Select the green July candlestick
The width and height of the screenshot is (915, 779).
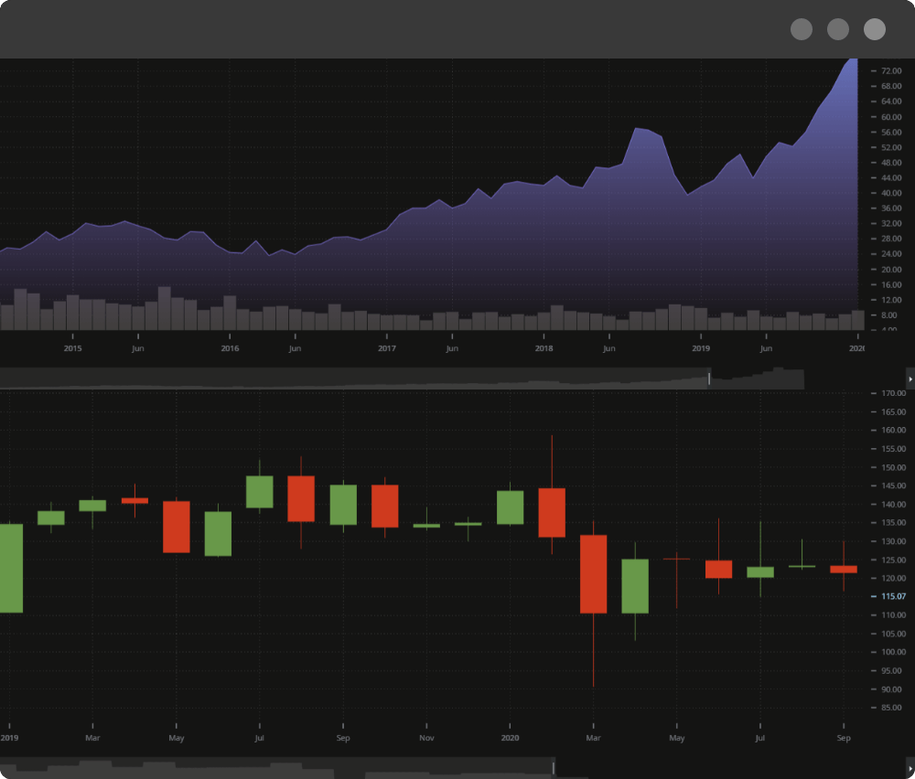(260, 494)
